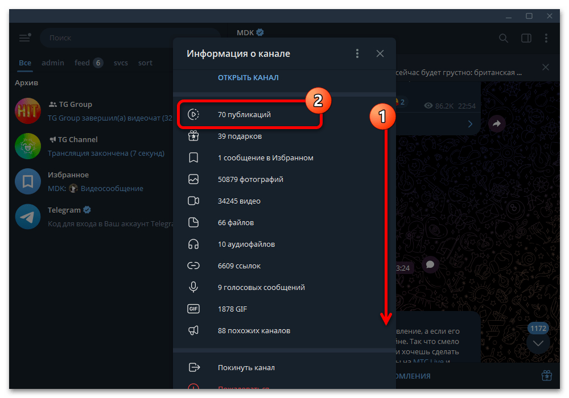
Task: Click the headphones audio icon
Action: pos(193,244)
